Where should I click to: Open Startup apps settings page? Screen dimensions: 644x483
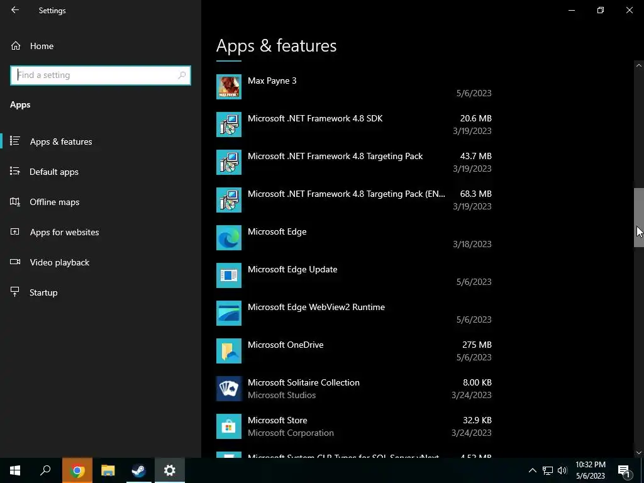pos(101,292)
